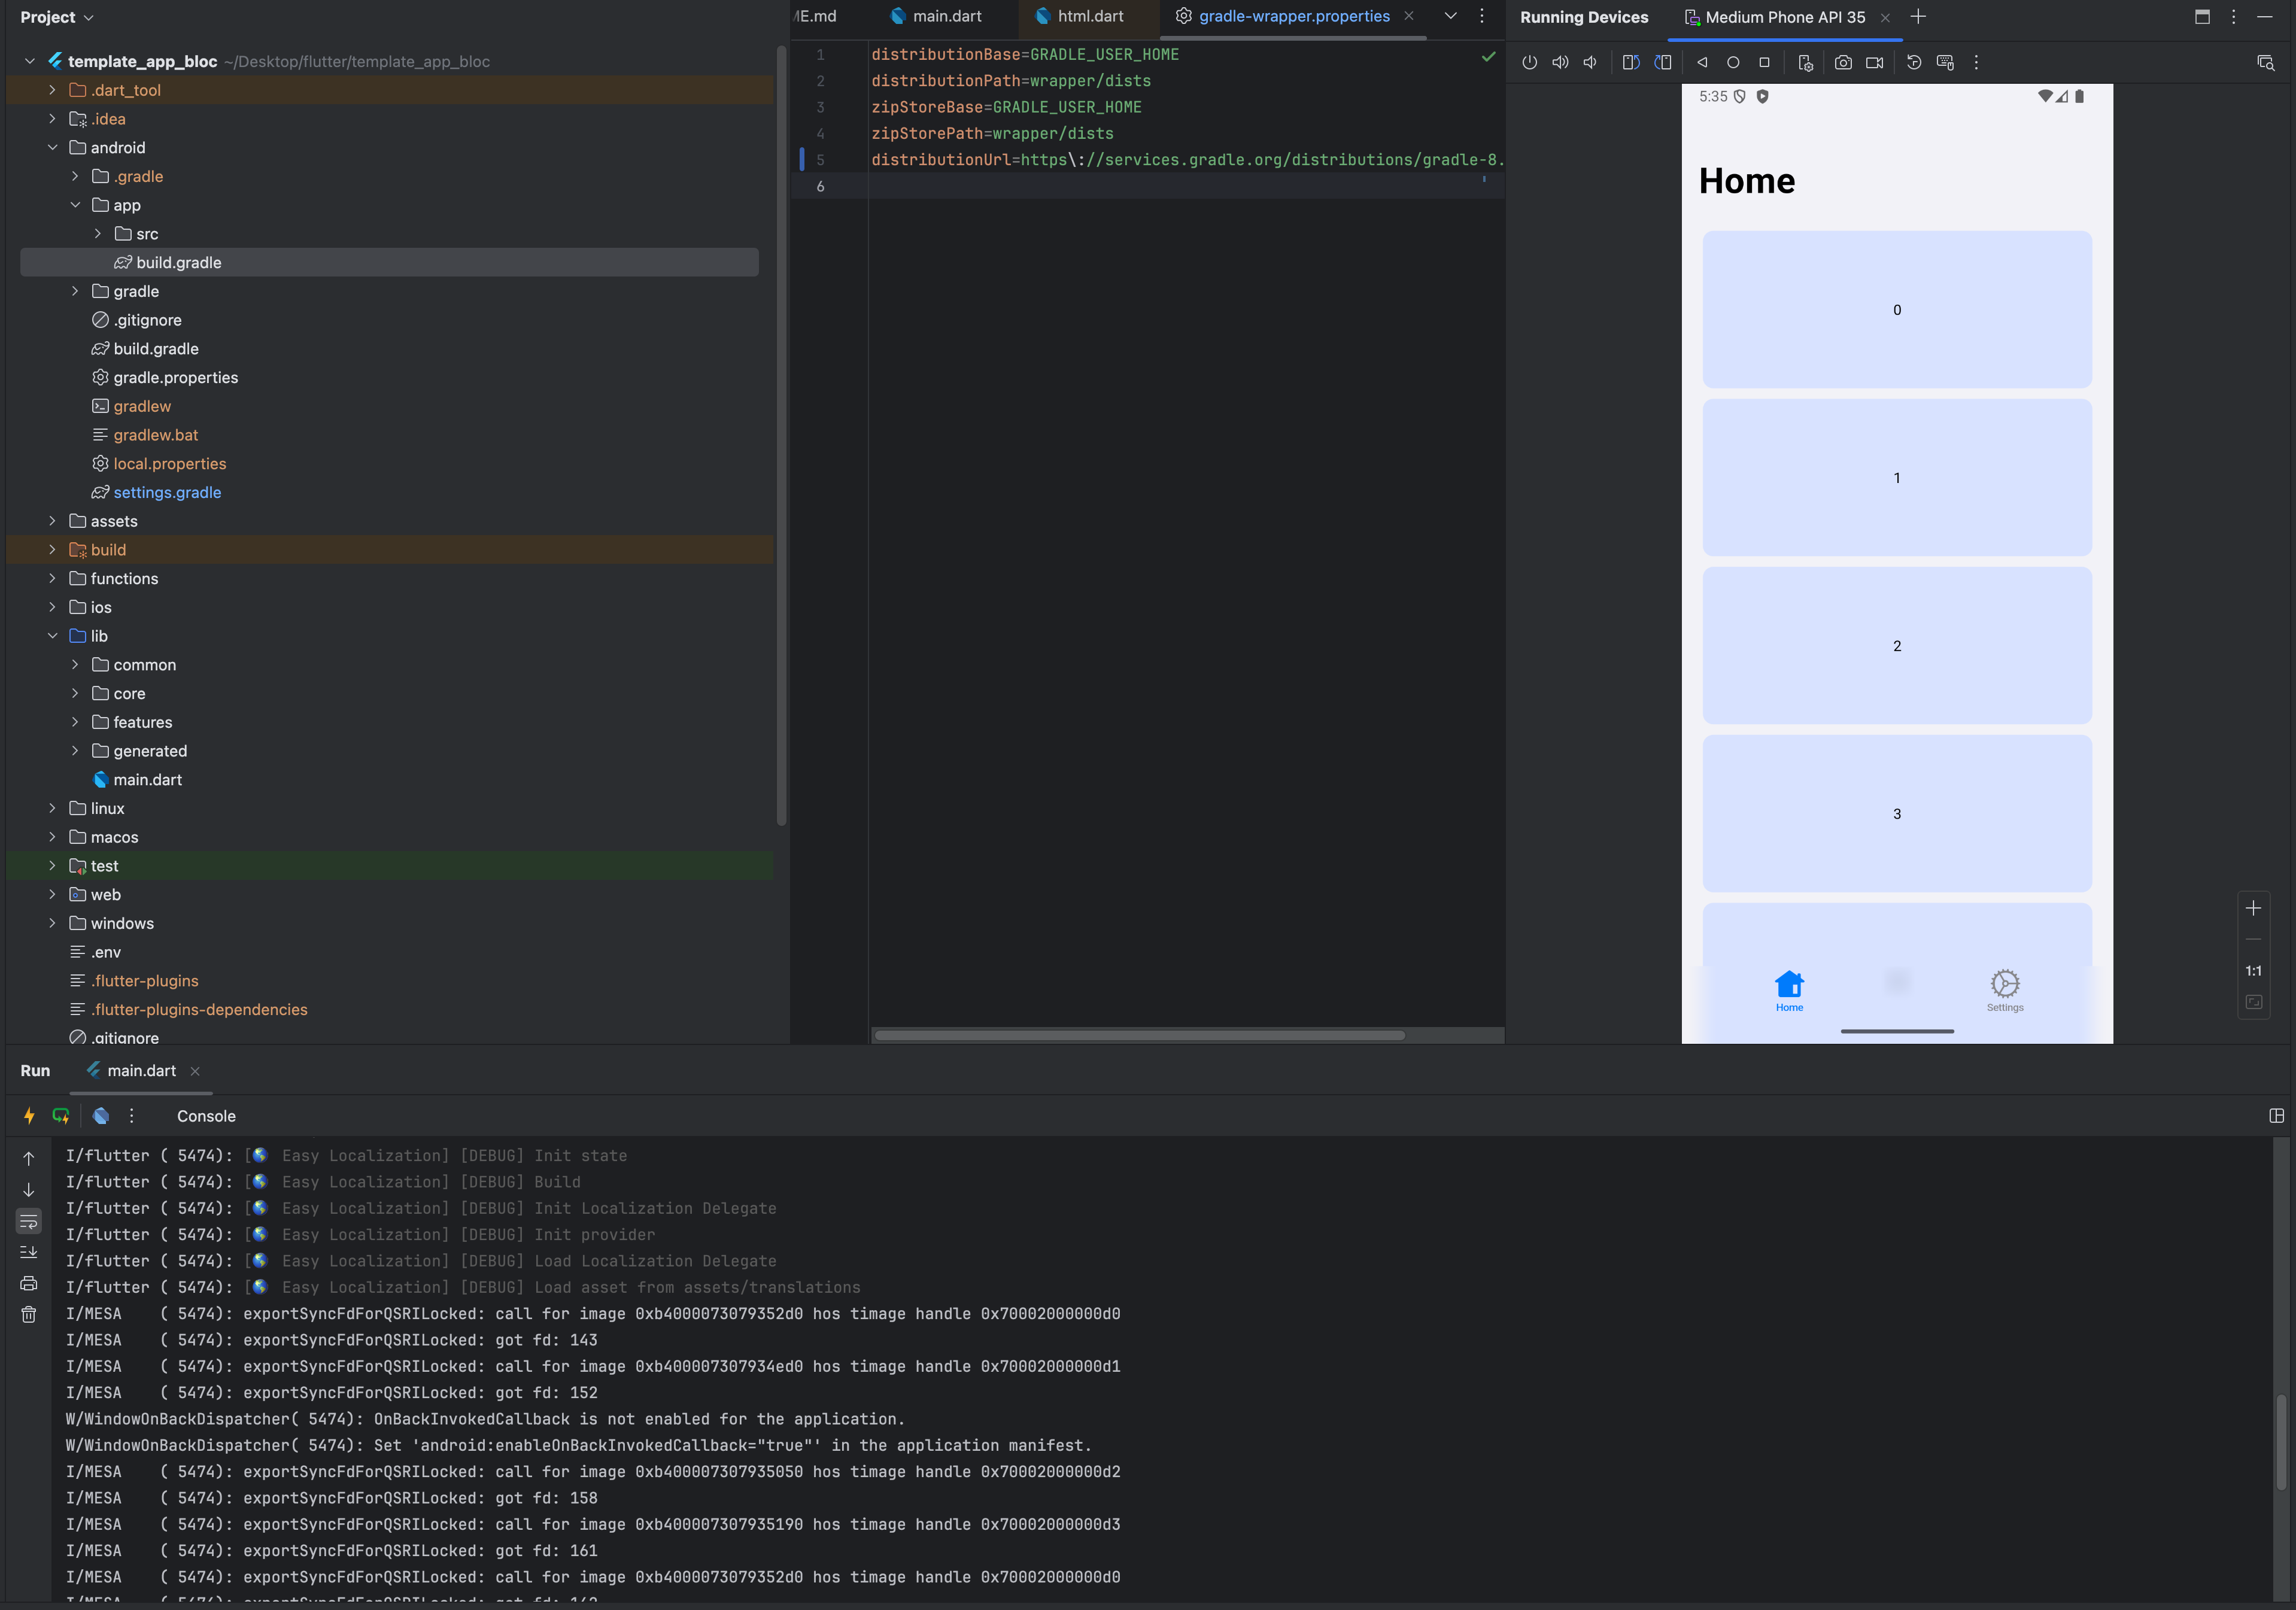Screen dimensions: 2296x1610
Task: Tap the emulator Back triangle button
Action: pyautogui.click(x=1702, y=62)
